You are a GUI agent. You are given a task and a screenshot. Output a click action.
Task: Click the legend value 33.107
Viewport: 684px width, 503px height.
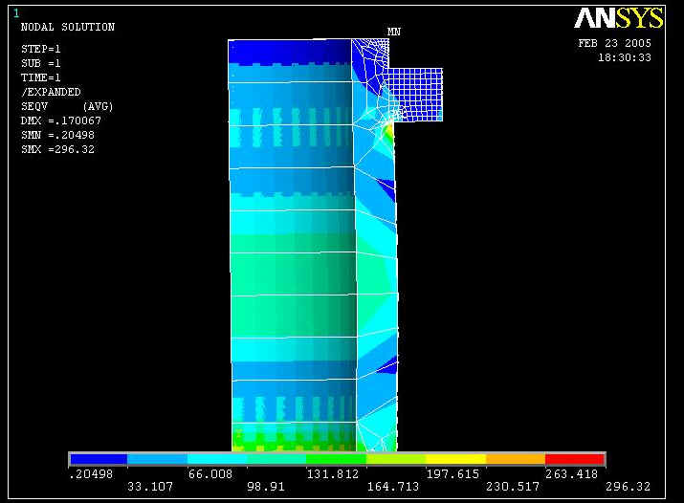(150, 487)
